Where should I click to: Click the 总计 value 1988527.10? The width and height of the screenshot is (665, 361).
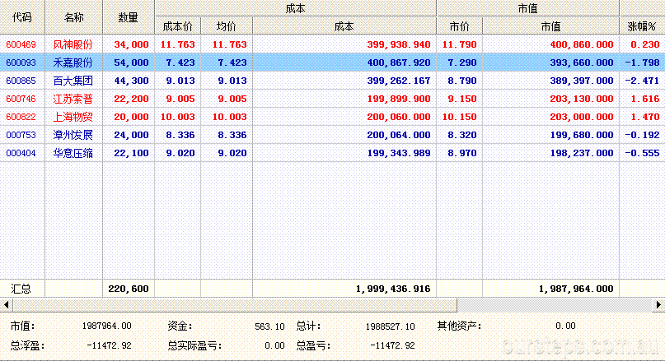(x=390, y=326)
